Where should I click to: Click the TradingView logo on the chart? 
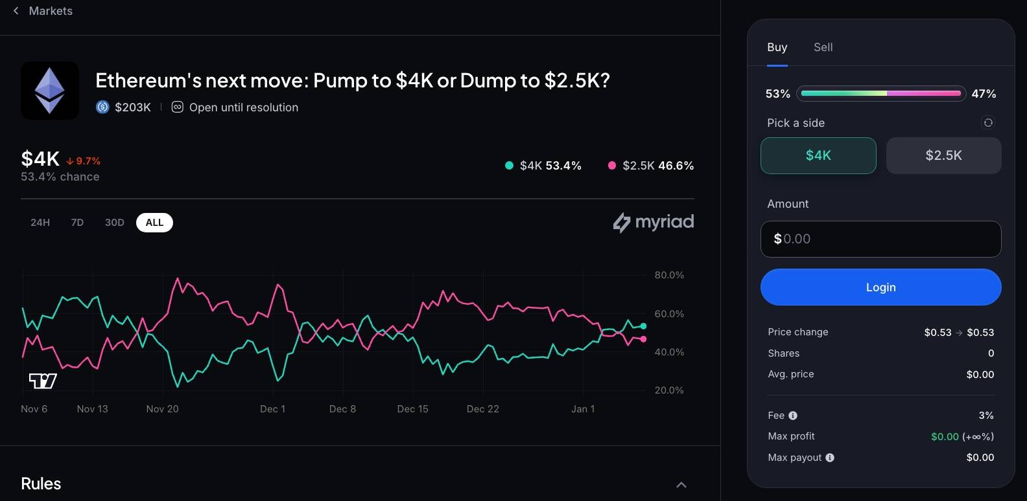[43, 381]
